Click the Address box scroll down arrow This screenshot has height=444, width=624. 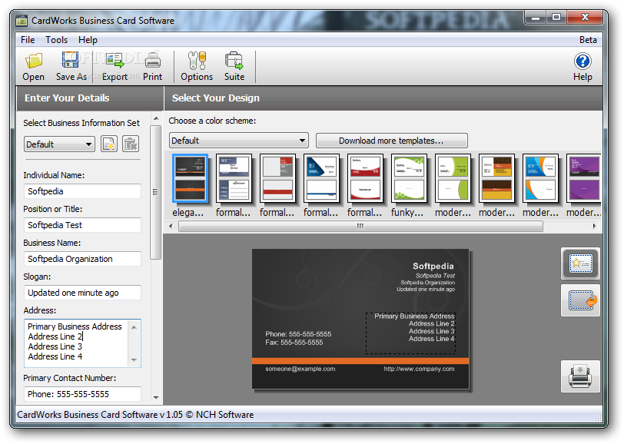click(x=134, y=360)
